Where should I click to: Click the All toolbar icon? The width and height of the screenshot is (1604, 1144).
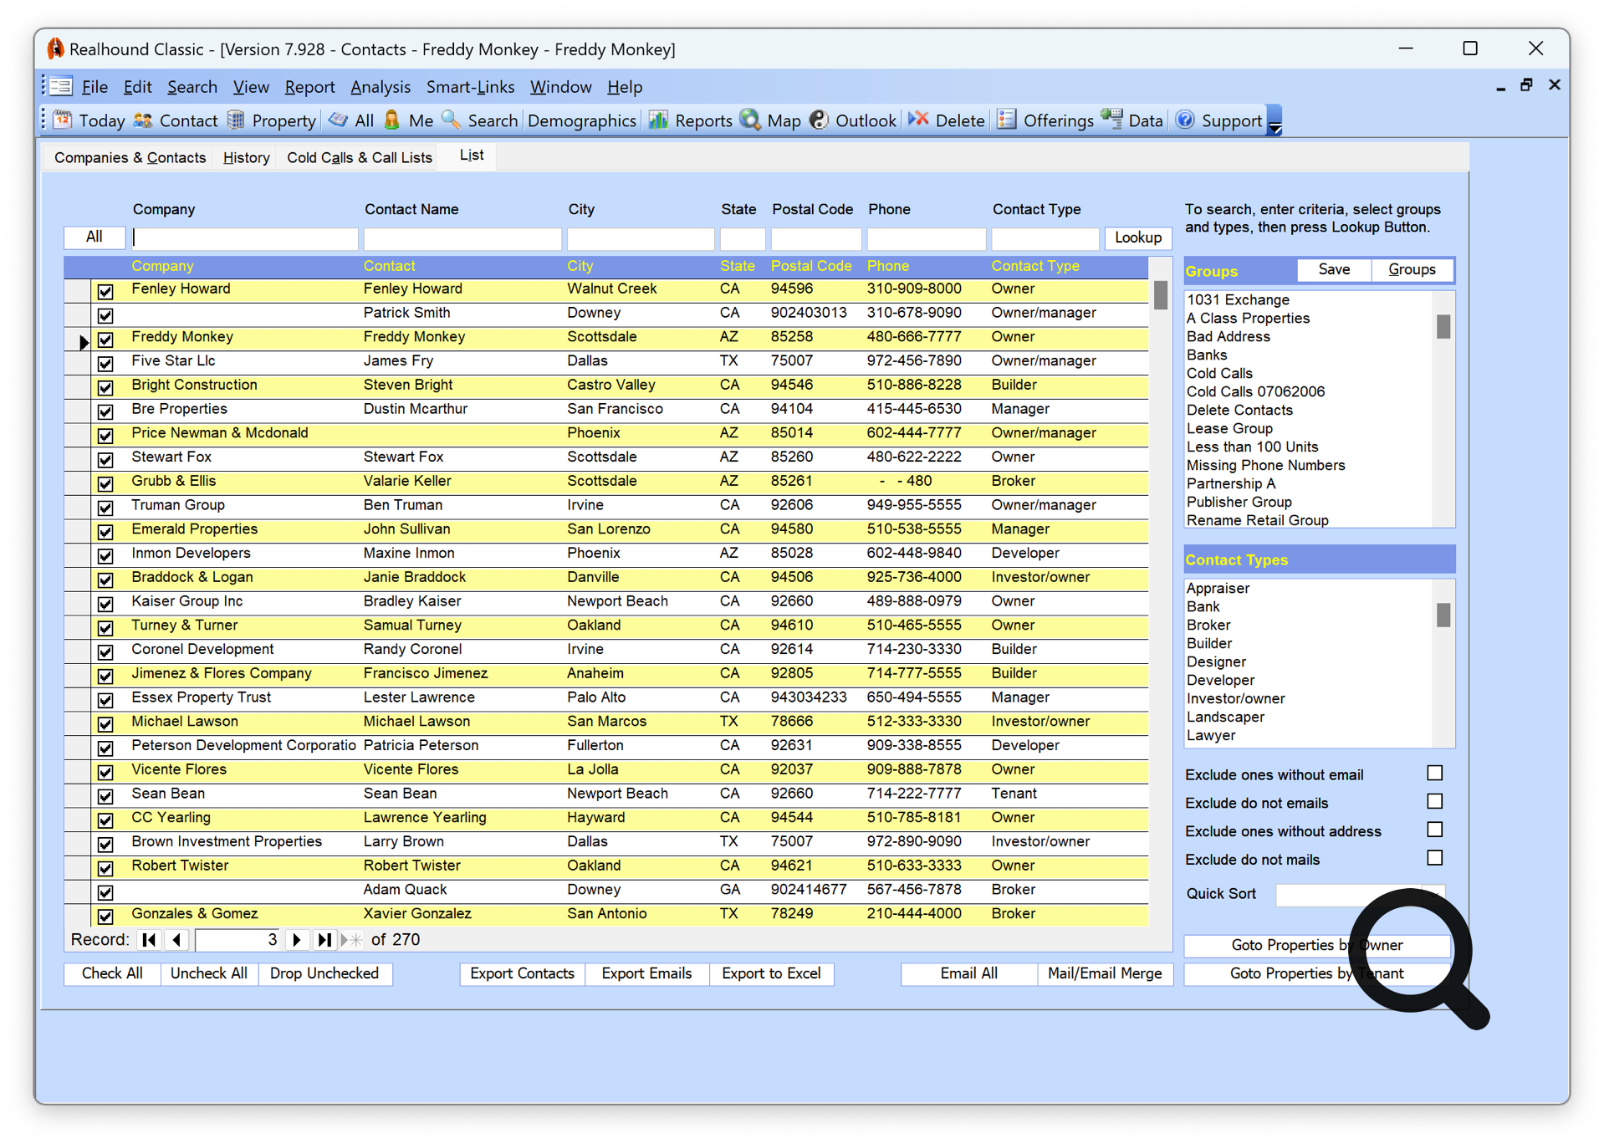click(x=338, y=120)
